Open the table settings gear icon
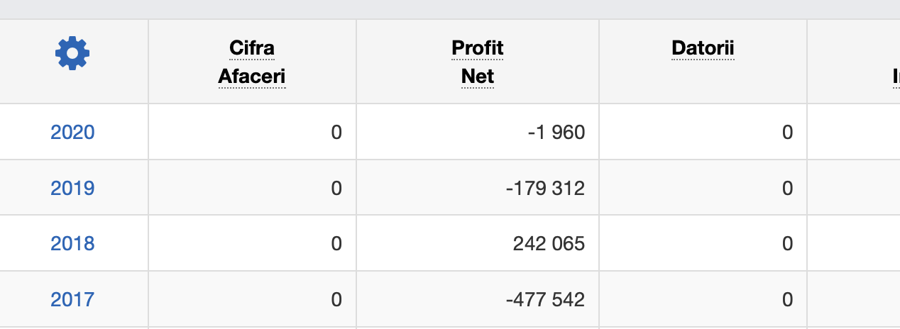The width and height of the screenshot is (900, 329). point(72,53)
